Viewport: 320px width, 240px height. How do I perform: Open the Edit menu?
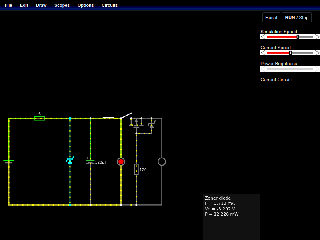[24, 5]
